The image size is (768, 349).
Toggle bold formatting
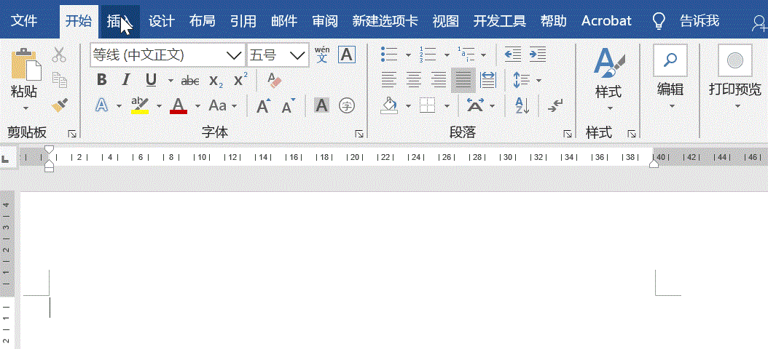(101, 80)
